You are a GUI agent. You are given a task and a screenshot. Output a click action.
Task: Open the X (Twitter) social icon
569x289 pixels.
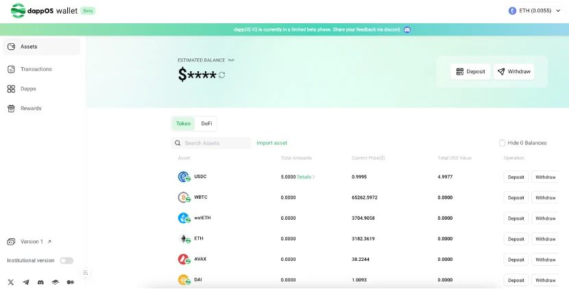tap(11, 282)
